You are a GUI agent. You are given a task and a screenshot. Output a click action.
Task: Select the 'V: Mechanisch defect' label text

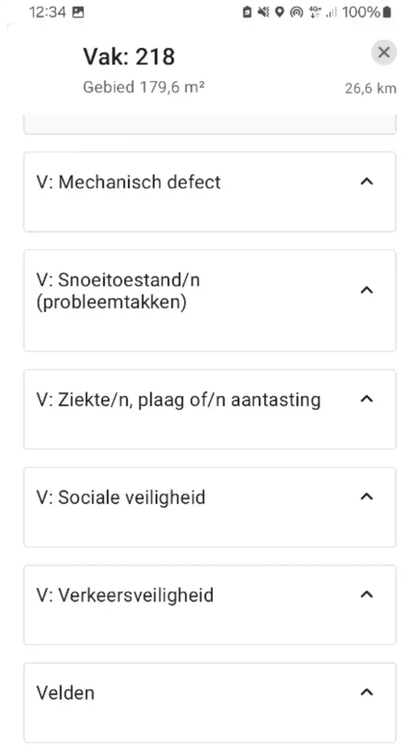point(128,182)
